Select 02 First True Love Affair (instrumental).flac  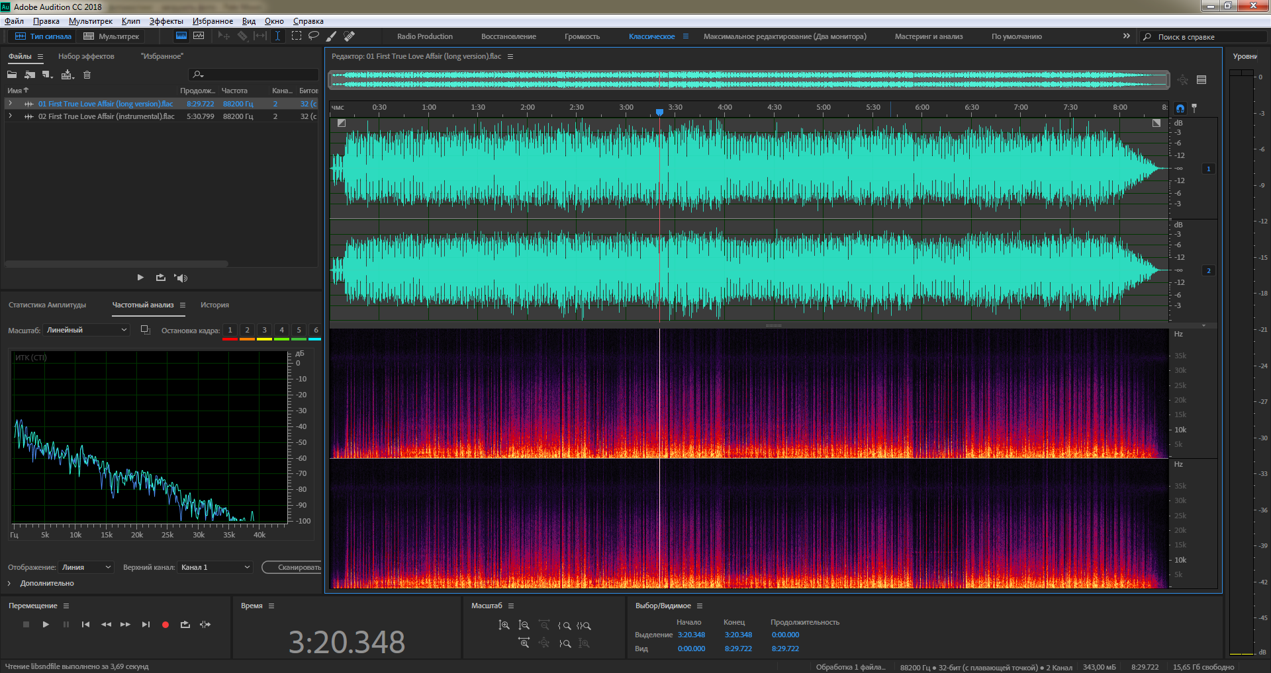click(106, 116)
